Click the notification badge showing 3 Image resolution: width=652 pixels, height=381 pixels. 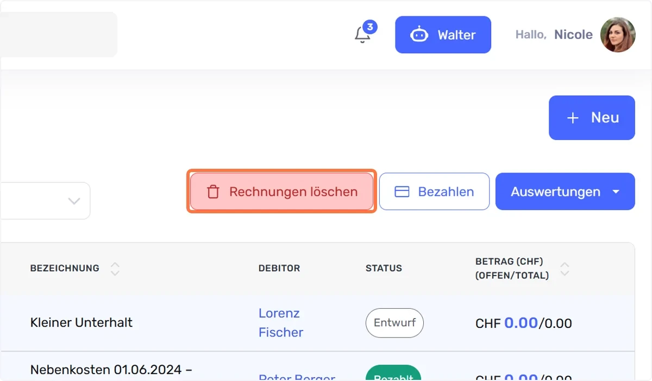coord(370,27)
